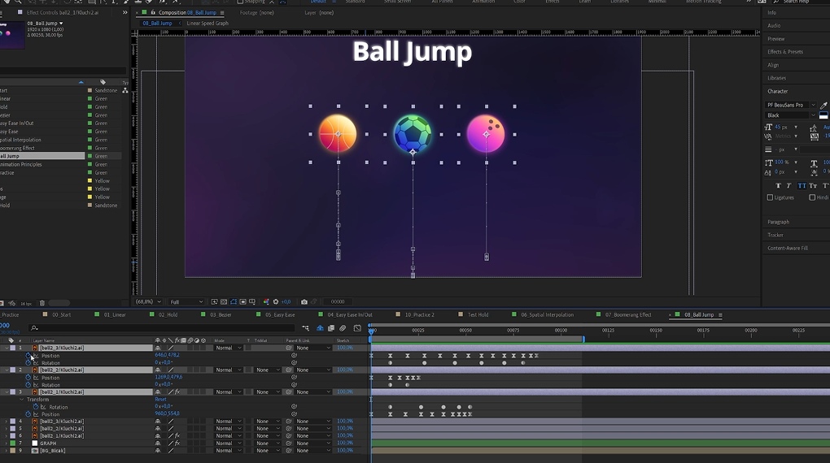Delete selected item with project trash icon
830x463 pixels.
coord(42,304)
